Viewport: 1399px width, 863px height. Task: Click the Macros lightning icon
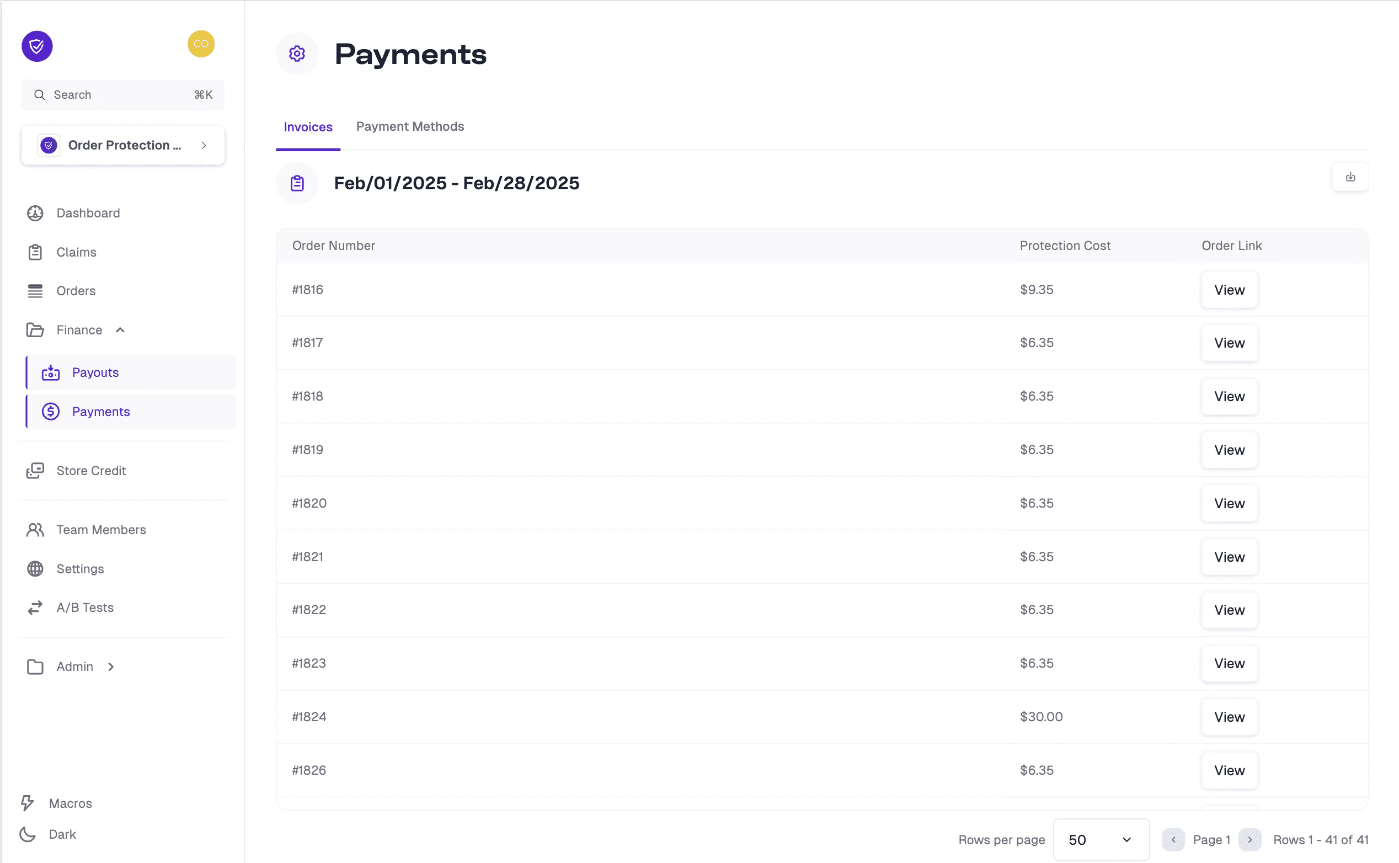click(x=28, y=803)
